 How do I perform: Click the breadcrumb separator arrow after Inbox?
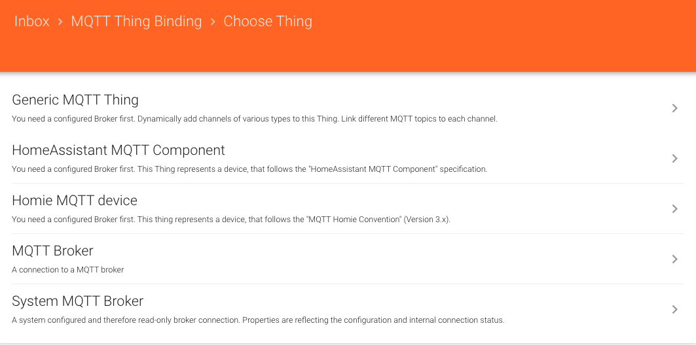[60, 22]
